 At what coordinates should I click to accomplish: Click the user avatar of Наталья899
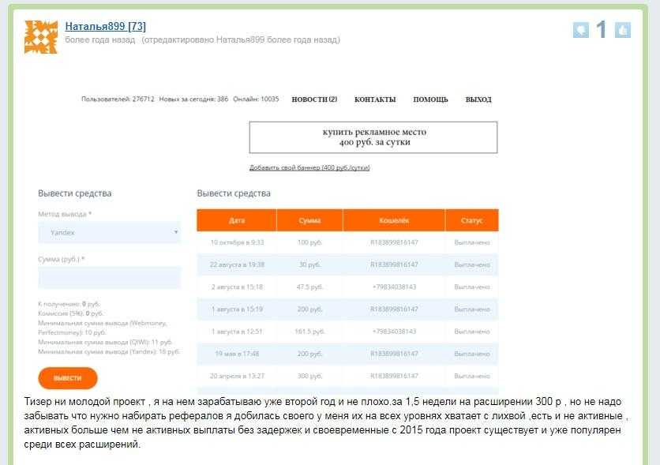coord(41,36)
